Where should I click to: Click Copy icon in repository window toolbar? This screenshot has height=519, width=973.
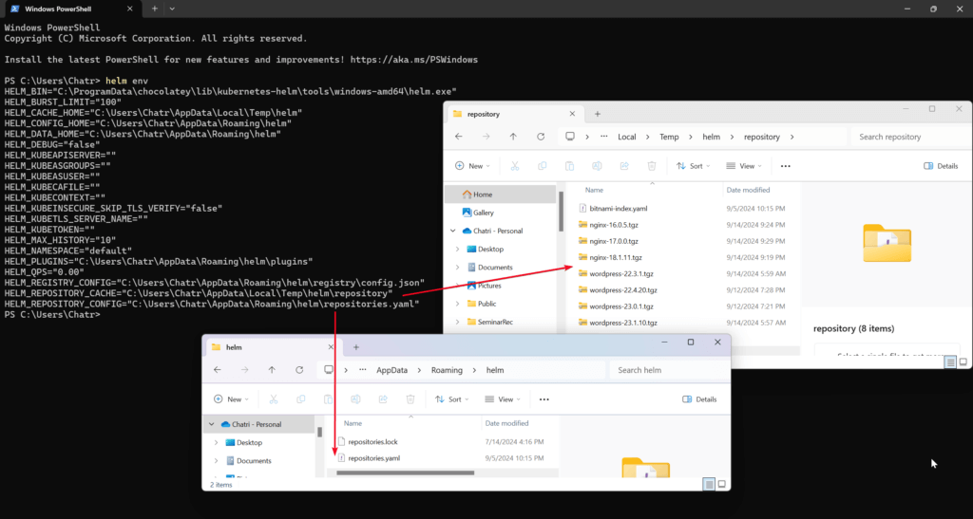pyautogui.click(x=542, y=166)
